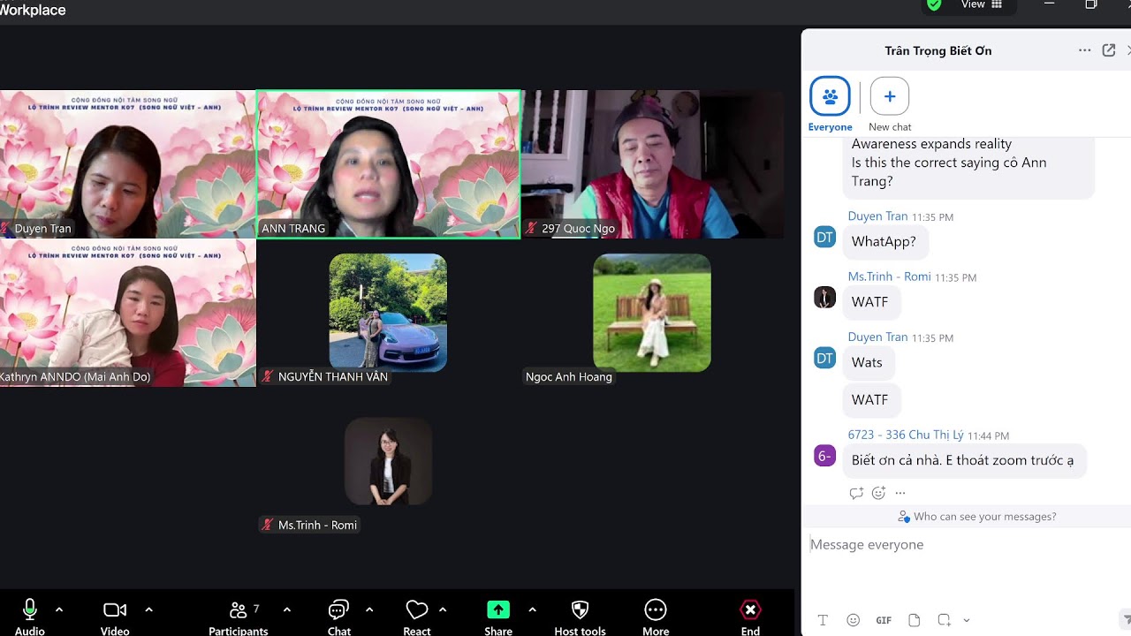Click the sender name '6723 - 336 Chu Thị Lý'
Viewport: 1131px width, 636px height.
coord(906,435)
